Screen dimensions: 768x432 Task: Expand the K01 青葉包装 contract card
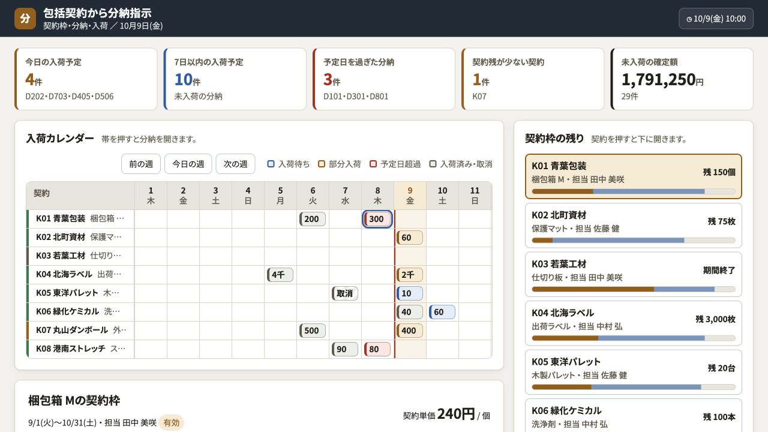[x=634, y=176]
